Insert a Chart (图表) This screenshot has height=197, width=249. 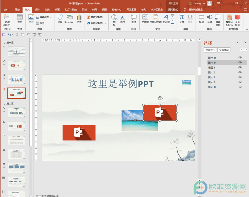(79, 19)
